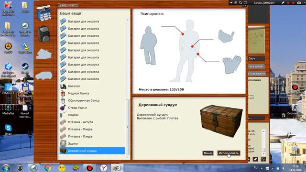Click the background window's scroll up arrow
Image resolution: width=306 pixels, height=172 pixels.
tap(263, 131)
